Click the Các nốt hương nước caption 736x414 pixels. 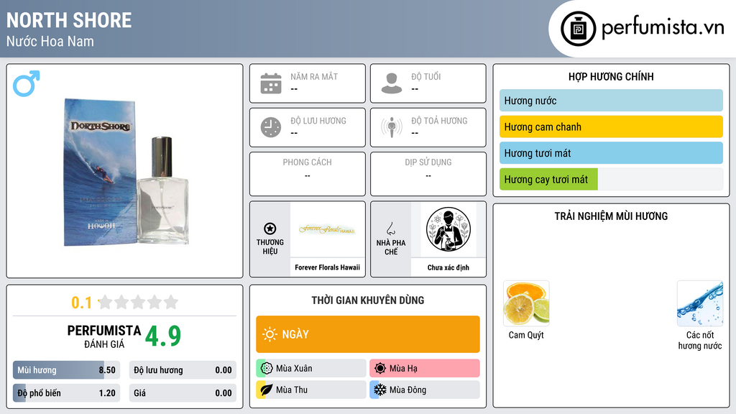point(700,340)
